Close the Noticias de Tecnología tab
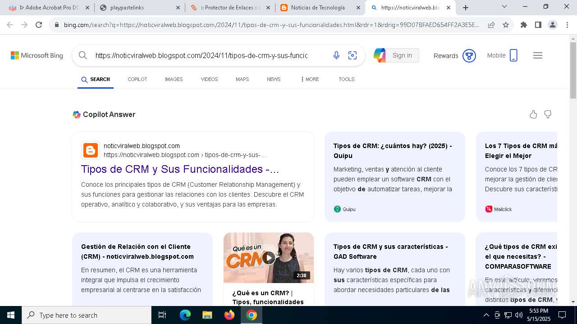The height and width of the screenshot is (324, 577). point(358,8)
